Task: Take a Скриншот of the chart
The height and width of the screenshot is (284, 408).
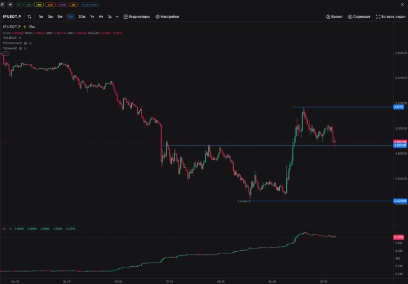Action: coord(359,17)
